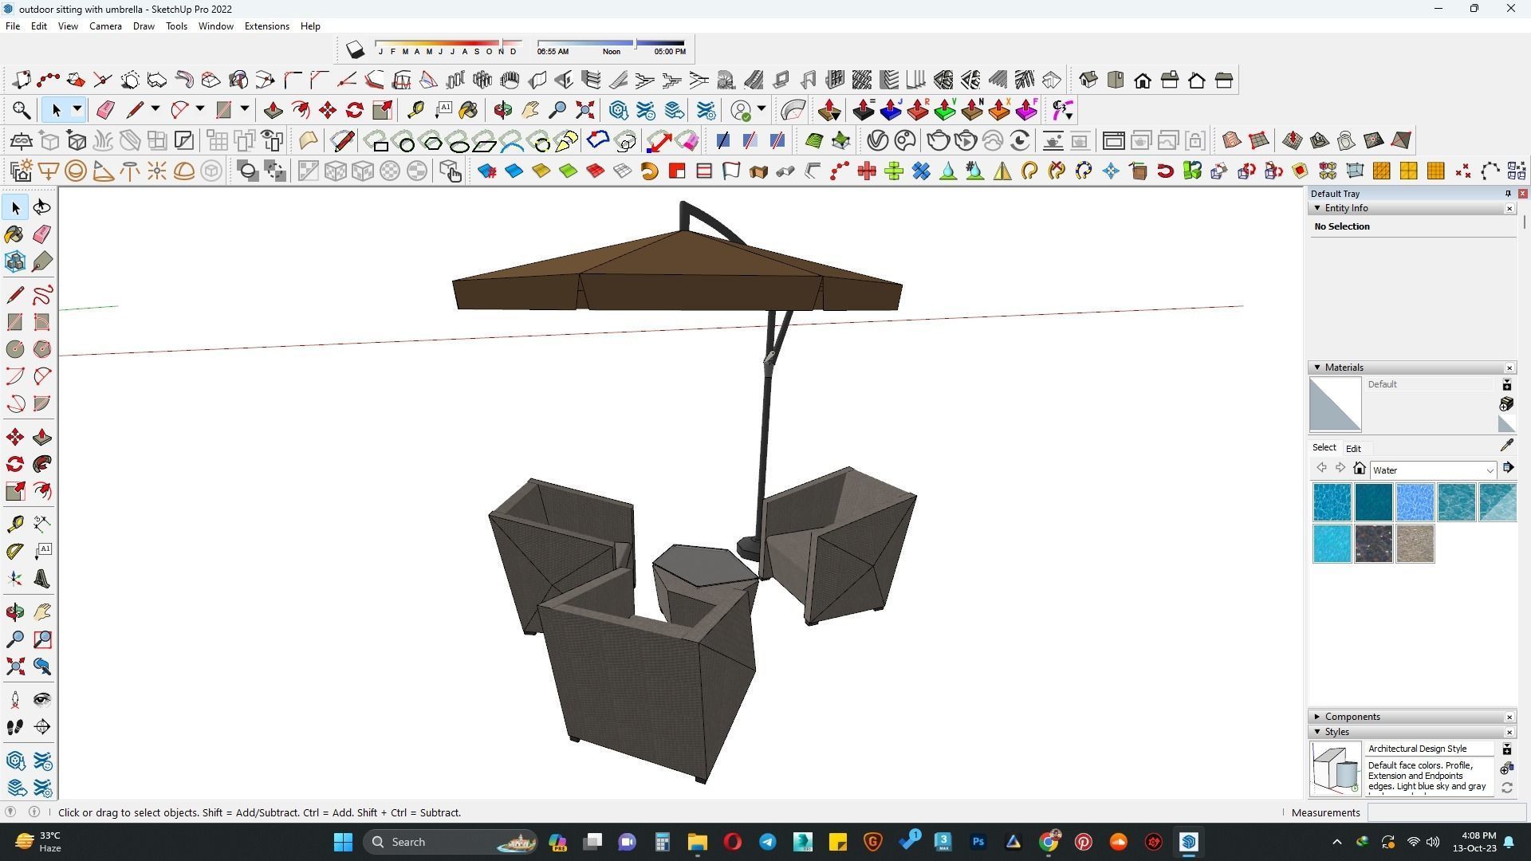Click the Previous view tool
The height and width of the screenshot is (861, 1531).
(x=42, y=666)
